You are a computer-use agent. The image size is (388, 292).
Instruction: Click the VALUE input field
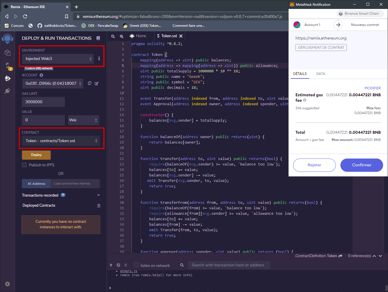coord(43,120)
